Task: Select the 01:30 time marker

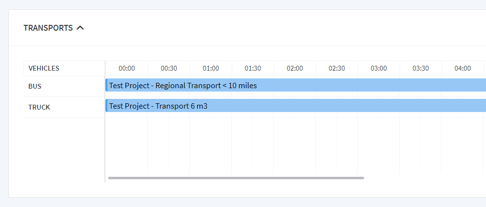Action: click(x=253, y=68)
